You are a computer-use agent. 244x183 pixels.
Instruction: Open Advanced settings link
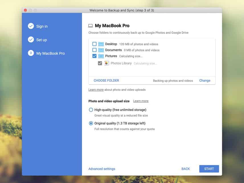[x=102, y=169]
